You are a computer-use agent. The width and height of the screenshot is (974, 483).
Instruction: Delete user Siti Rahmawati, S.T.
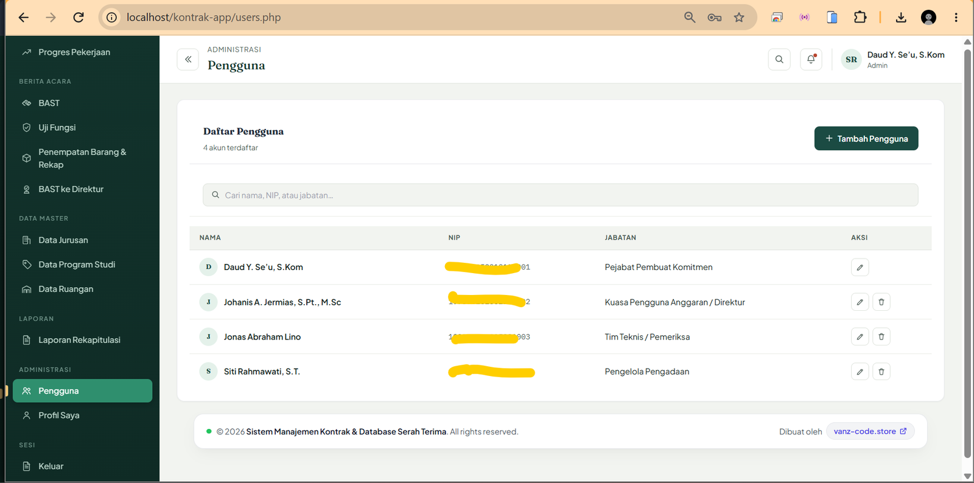click(x=881, y=371)
